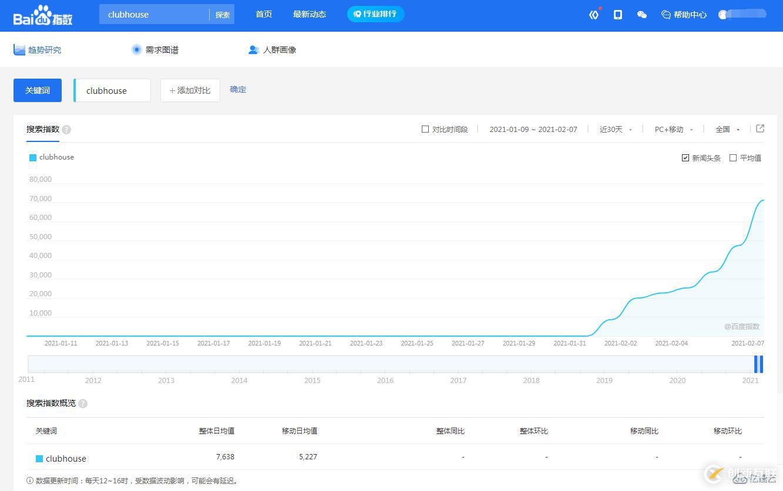The width and height of the screenshot is (783, 491).
Task: Select the 最新动态 menu item
Action: click(x=310, y=15)
